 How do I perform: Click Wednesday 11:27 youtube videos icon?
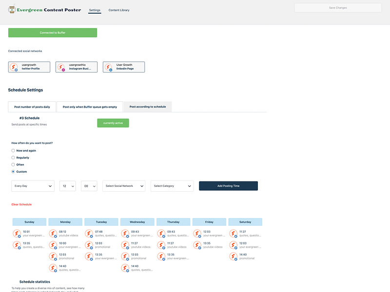pos(125,245)
